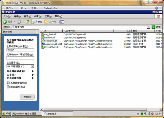The height and width of the screenshot is (118, 164).
Task: Close the Search Companion pane
Action: (x=37, y=32)
